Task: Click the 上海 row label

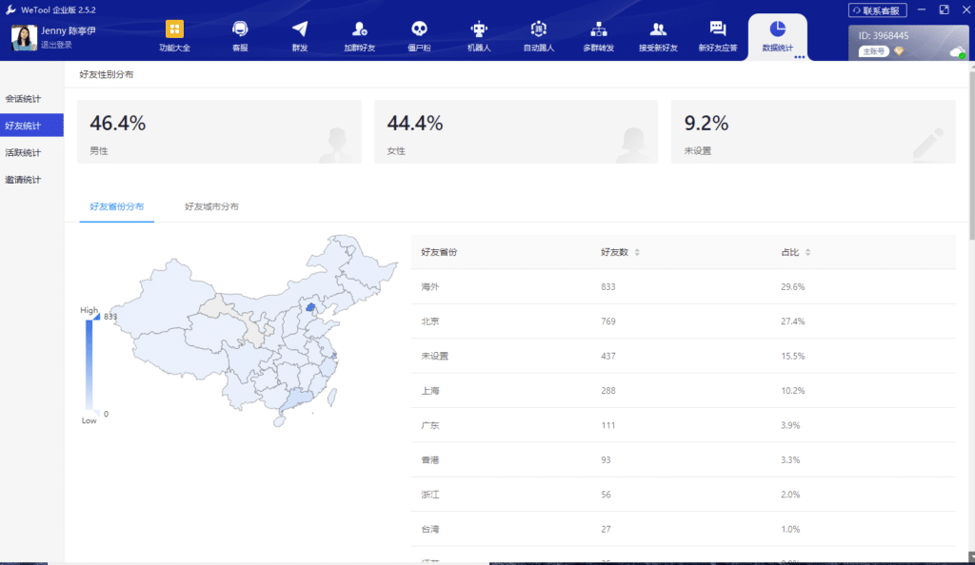Action: click(x=429, y=391)
